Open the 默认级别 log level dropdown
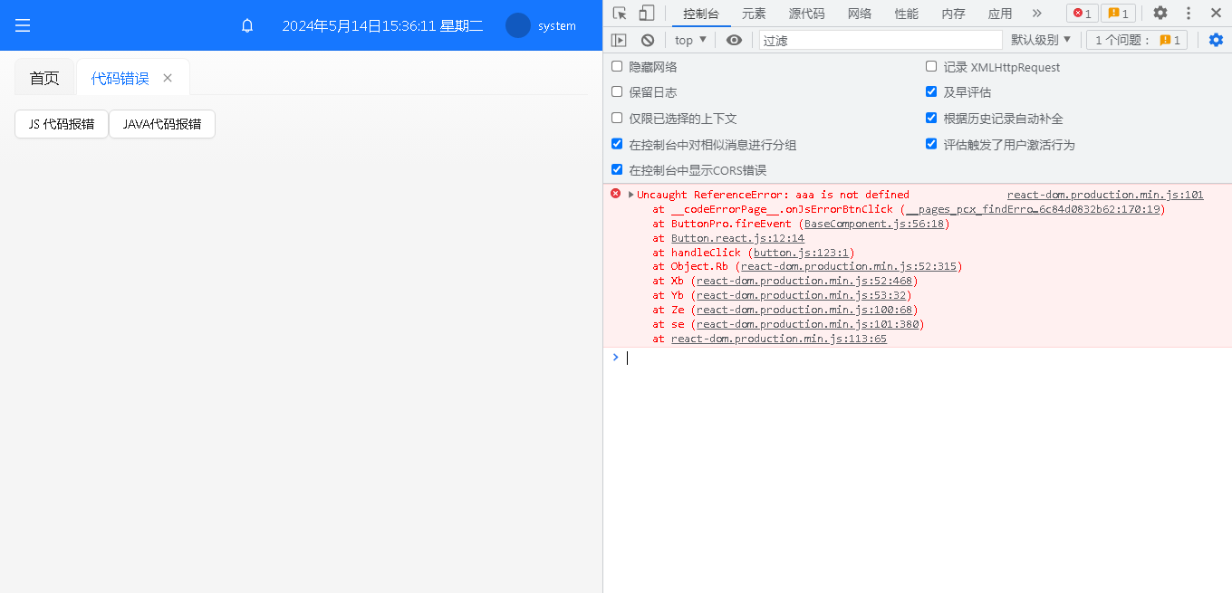1232x593 pixels. [1041, 40]
